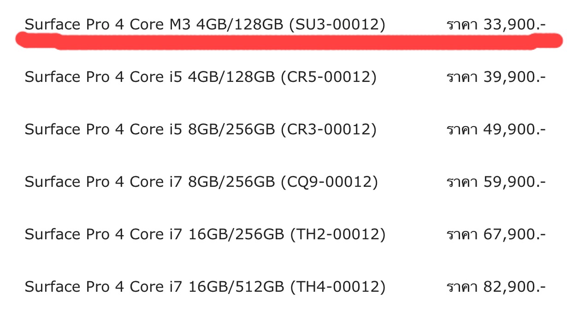Select model code CR5-00012

(x=328, y=77)
